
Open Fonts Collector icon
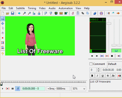88,13
